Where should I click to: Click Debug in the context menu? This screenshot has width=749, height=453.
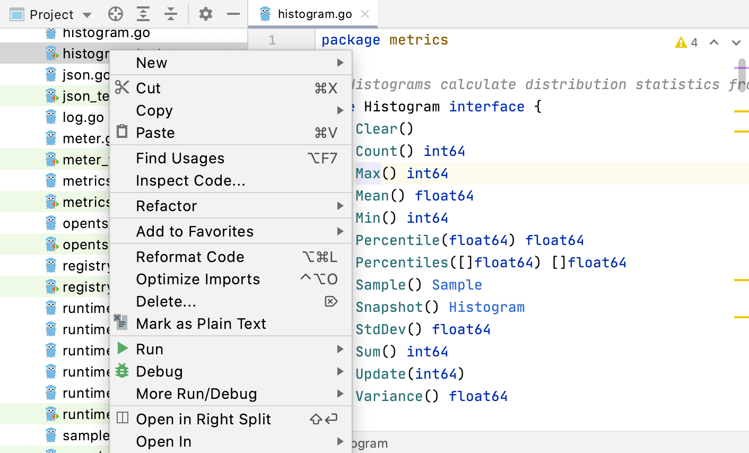click(x=159, y=371)
